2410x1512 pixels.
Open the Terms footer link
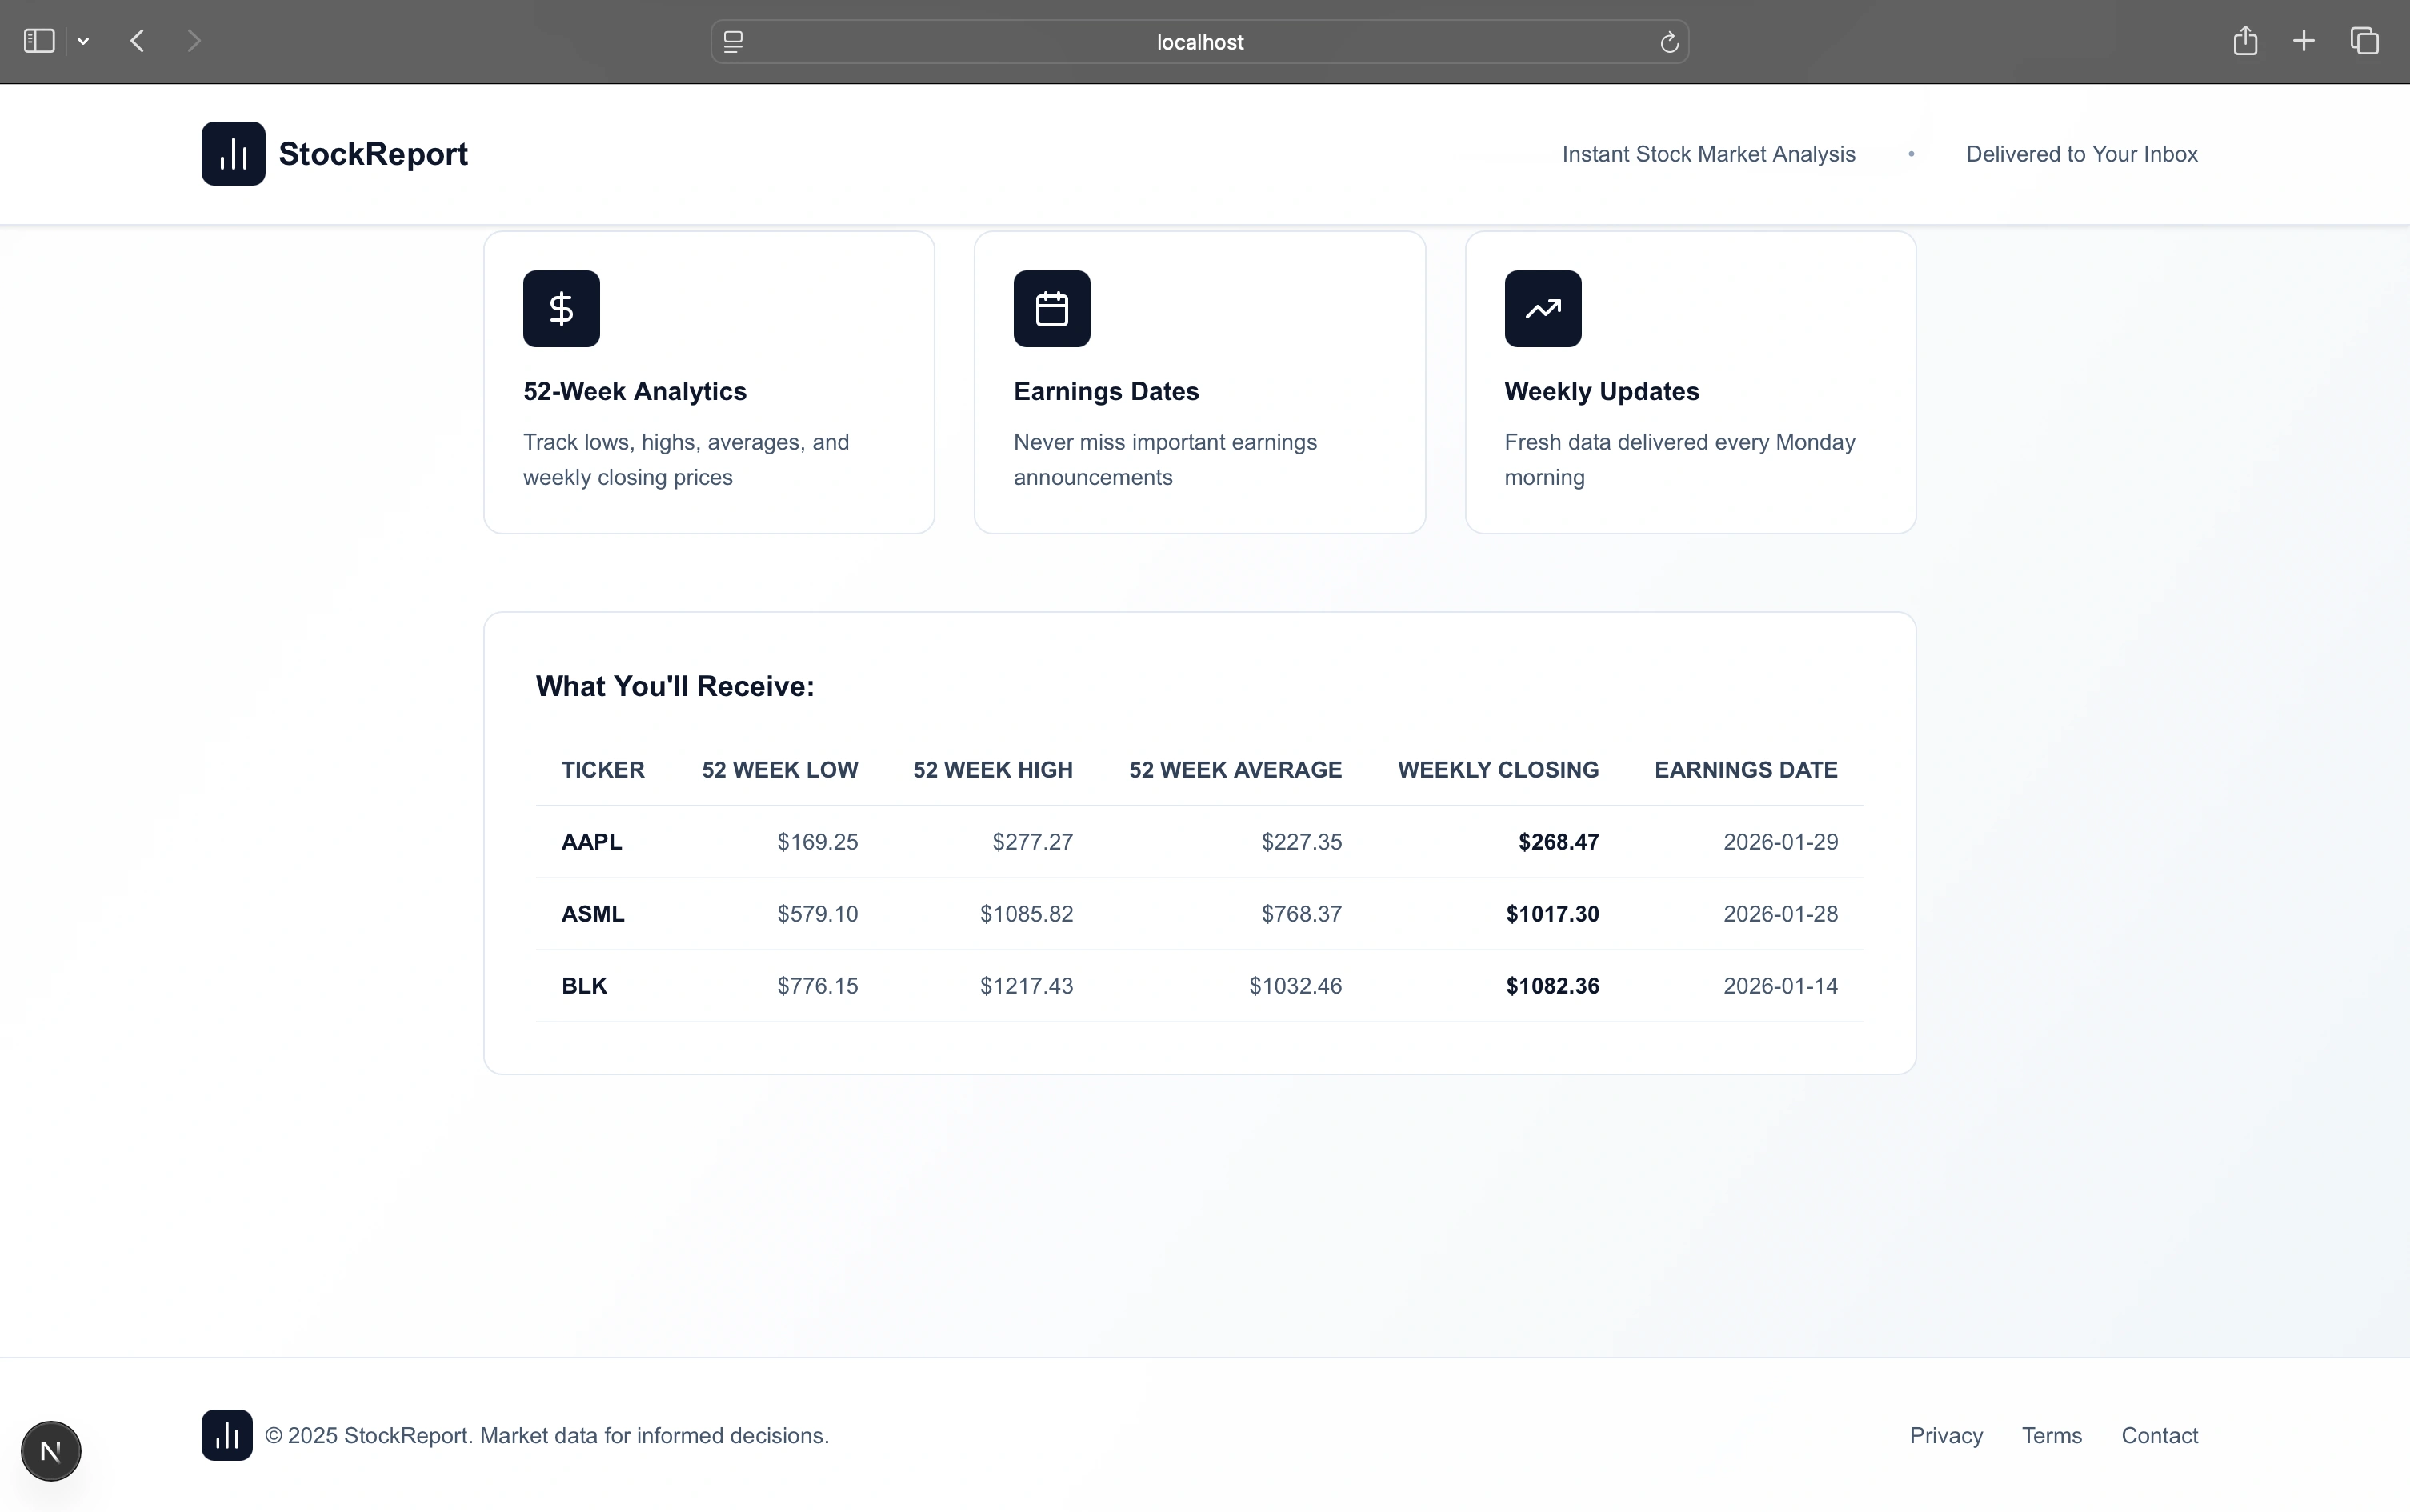click(2051, 1435)
